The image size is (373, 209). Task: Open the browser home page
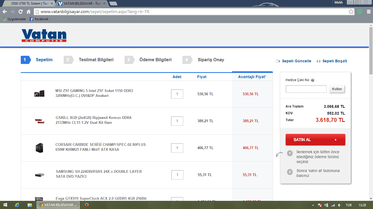pos(28,12)
